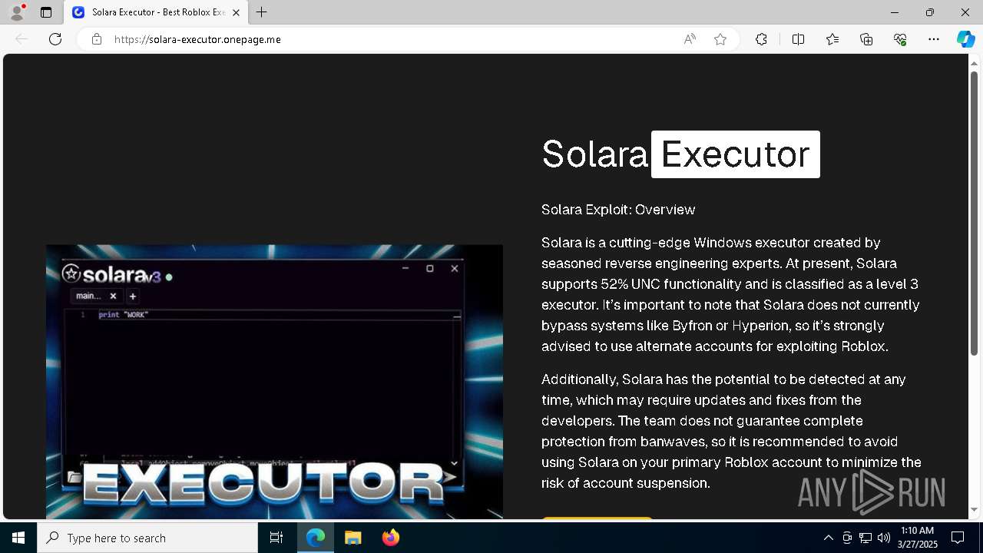Open the Windows Start menu
The width and height of the screenshot is (983, 553).
point(18,538)
